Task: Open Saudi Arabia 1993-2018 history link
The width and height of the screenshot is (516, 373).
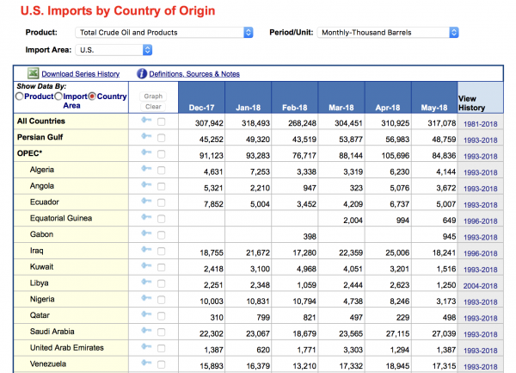Action: coord(480,334)
